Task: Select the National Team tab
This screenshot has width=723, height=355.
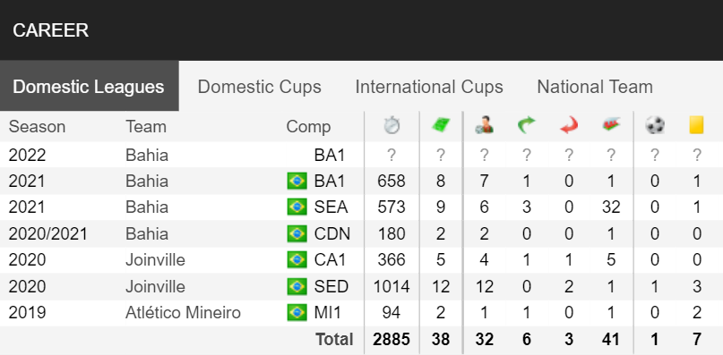Action: coord(595,87)
